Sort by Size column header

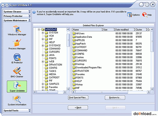(x=108, y=30)
